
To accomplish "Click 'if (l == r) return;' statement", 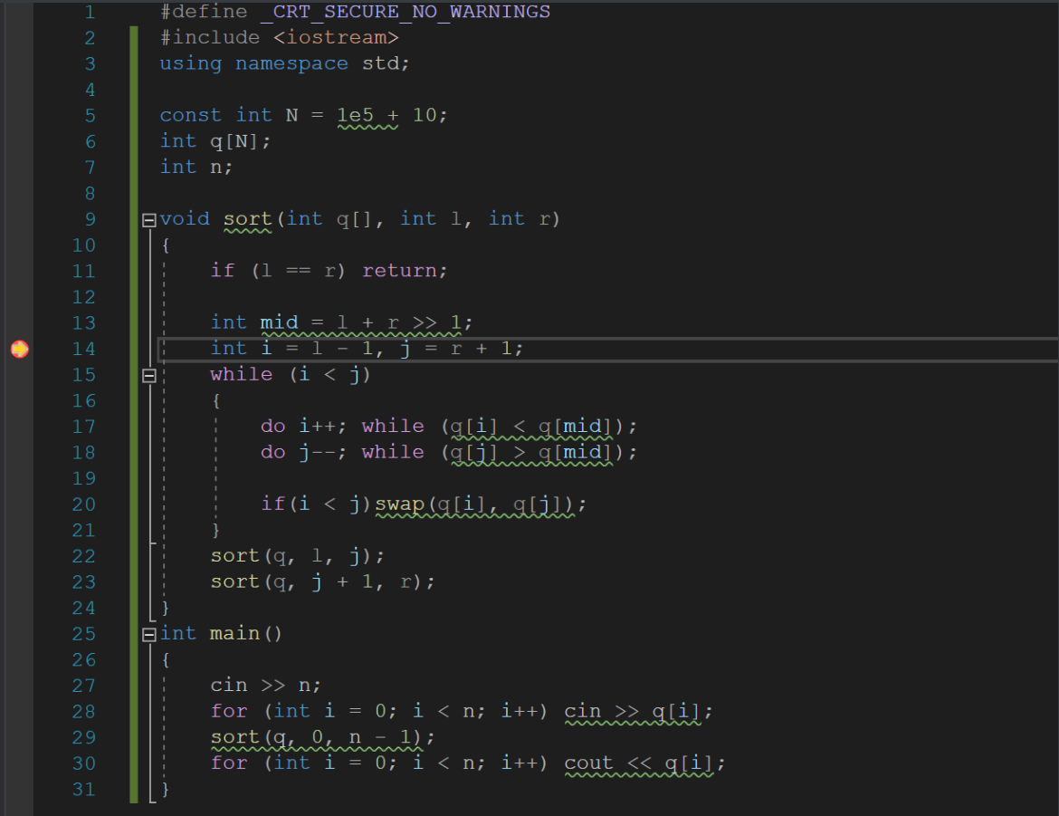I will [329, 271].
